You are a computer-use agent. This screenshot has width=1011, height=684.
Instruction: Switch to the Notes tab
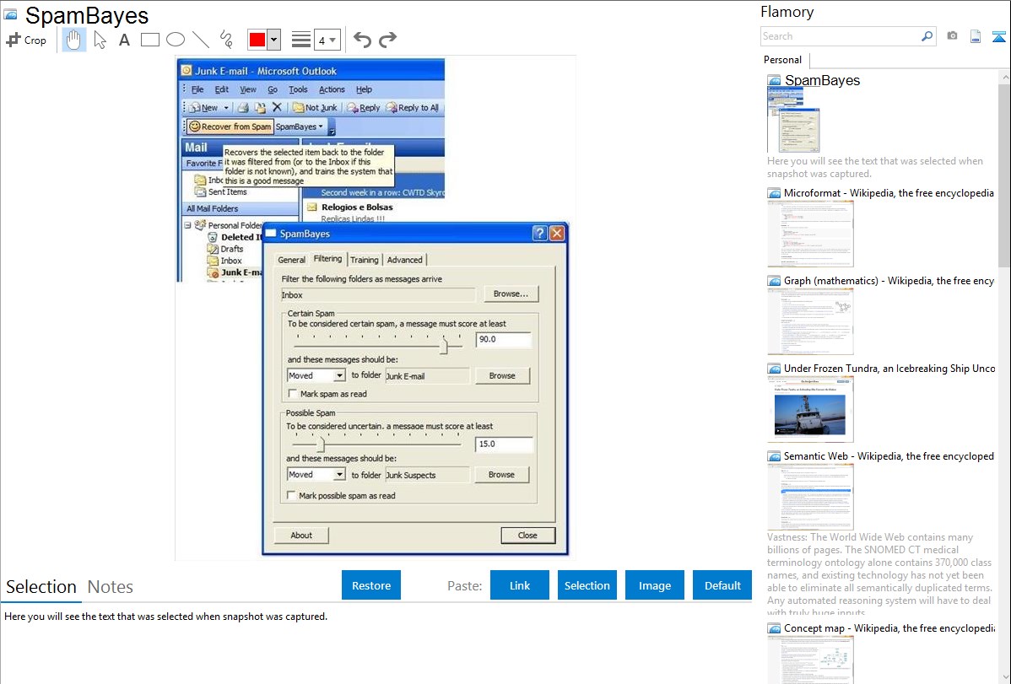click(x=111, y=587)
